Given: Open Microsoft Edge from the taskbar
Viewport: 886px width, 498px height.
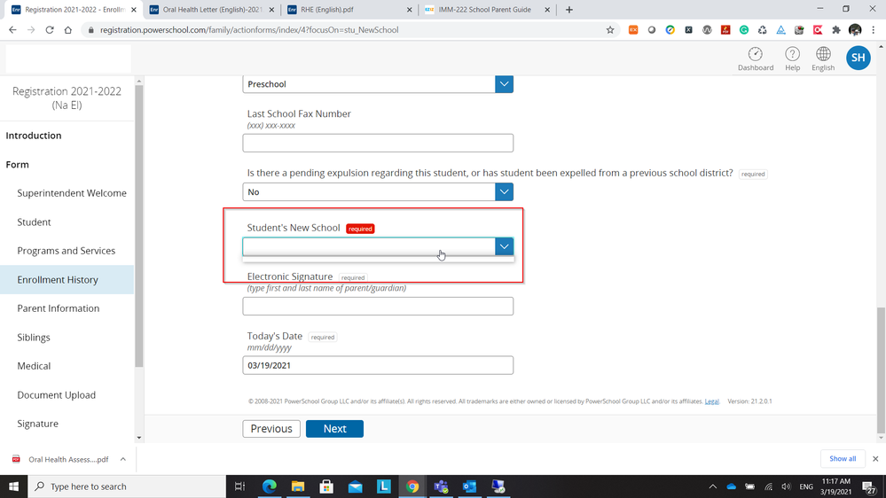Looking at the screenshot, I should (270, 486).
